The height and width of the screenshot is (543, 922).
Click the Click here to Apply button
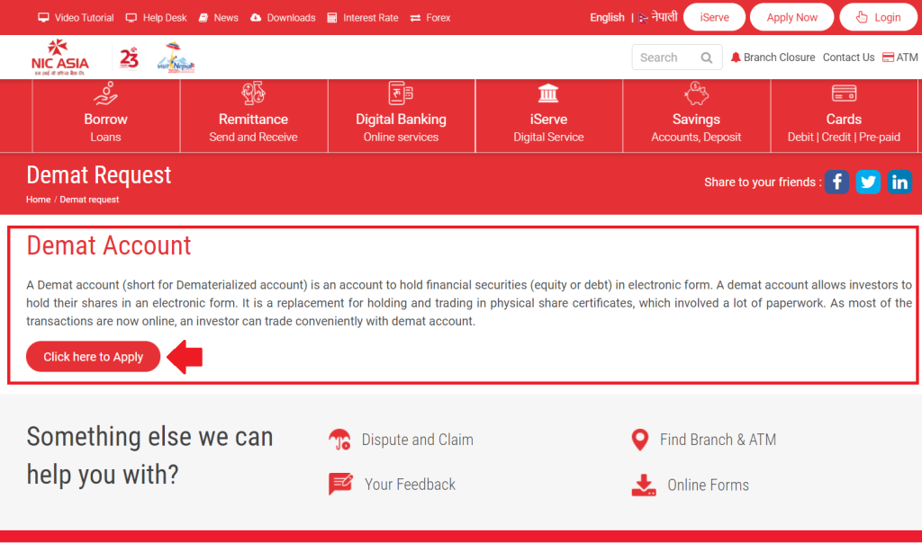pyautogui.click(x=93, y=356)
